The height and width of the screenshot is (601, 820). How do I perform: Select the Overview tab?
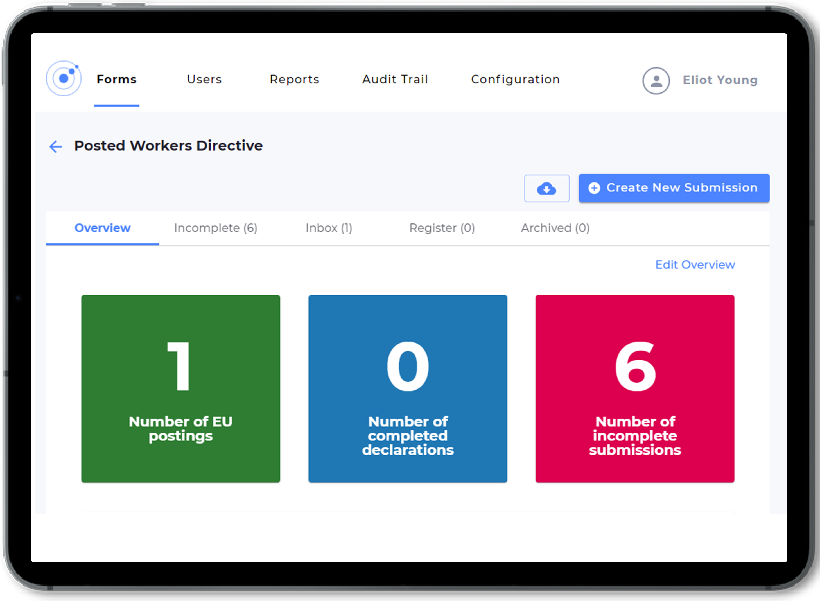(x=103, y=228)
